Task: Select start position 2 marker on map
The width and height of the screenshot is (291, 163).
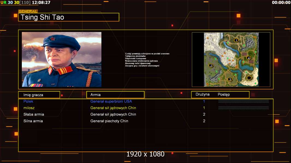Action: point(211,65)
